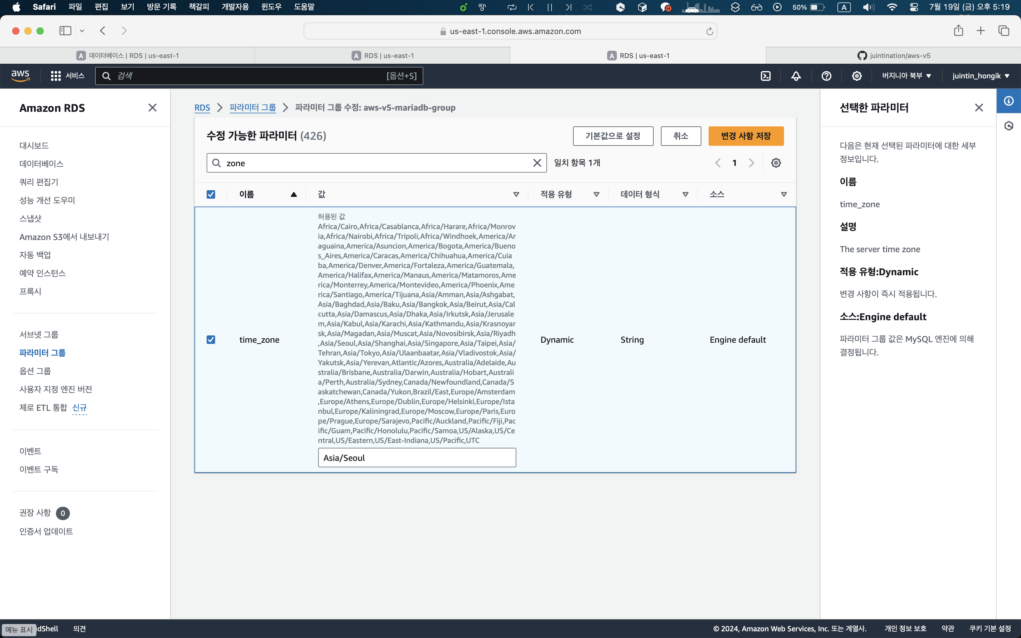
Task: Close the 선택한 파라미터 side panel
Action: pyautogui.click(x=979, y=108)
